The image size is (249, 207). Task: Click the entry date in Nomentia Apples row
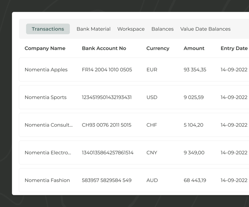tap(234, 70)
